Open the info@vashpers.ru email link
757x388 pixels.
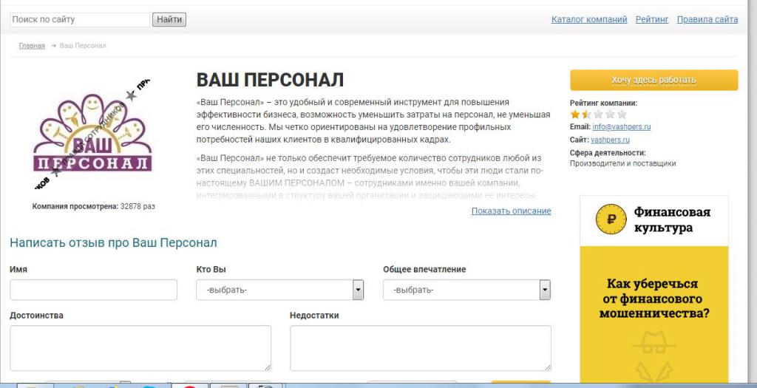[x=621, y=127]
